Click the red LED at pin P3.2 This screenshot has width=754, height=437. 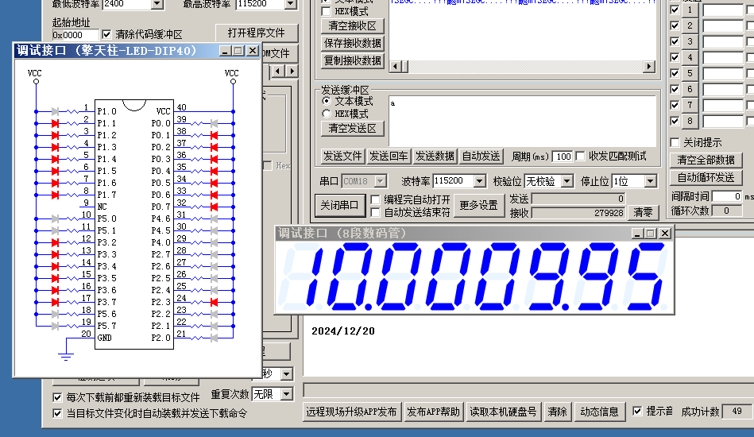(55, 242)
